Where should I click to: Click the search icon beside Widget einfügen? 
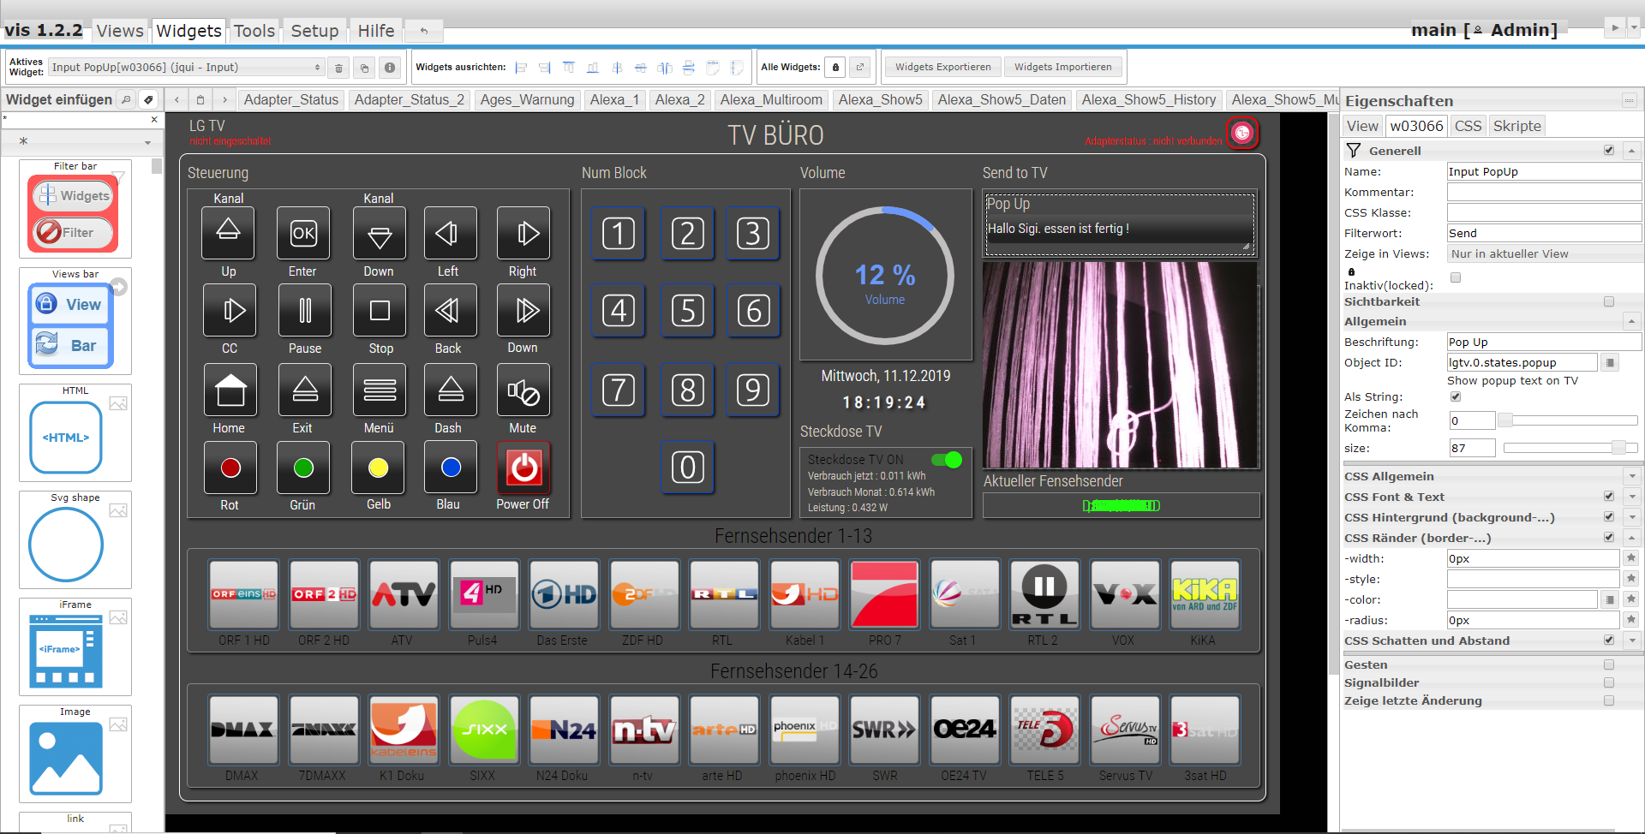pyautogui.click(x=126, y=99)
